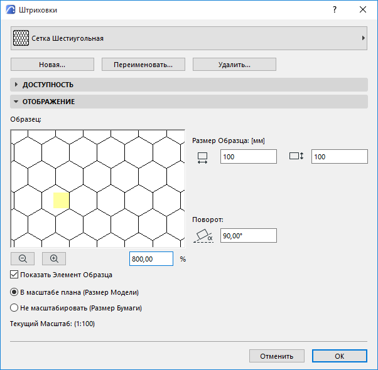Click the Размер Образца: [мм] label
378x370 pixels.
point(229,140)
